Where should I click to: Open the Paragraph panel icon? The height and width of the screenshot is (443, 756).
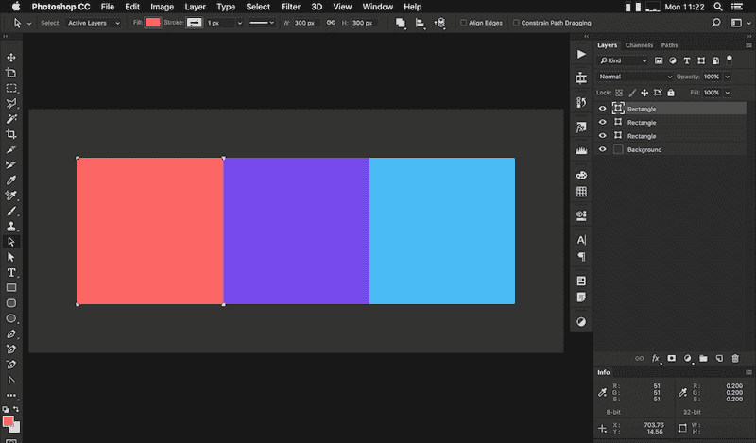pos(581,256)
